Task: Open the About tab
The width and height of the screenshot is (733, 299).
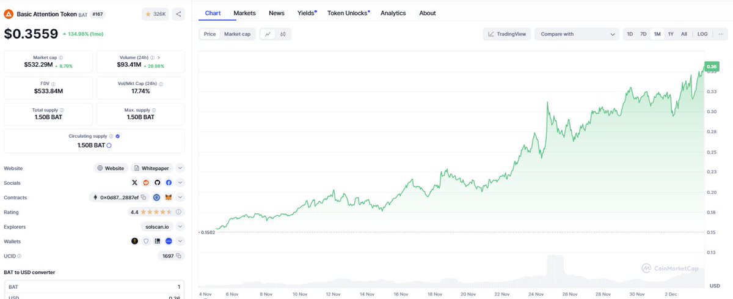Action: 428,13
